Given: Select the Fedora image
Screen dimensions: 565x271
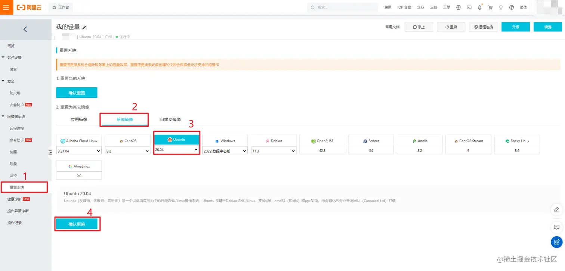Looking at the screenshot, I should pos(371,141).
